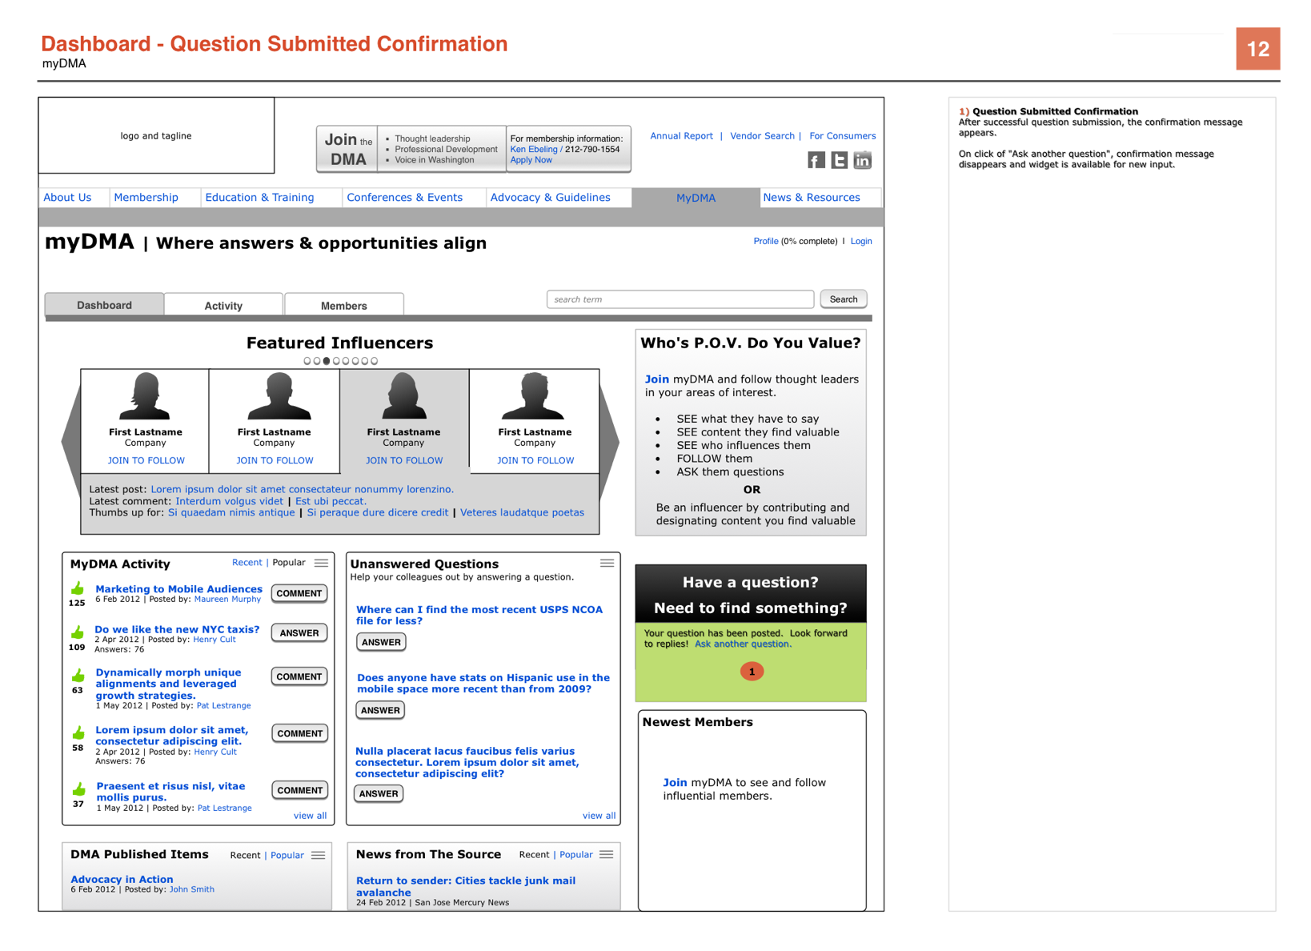This screenshot has height=951, width=1311.
Task: Open the Membership menu
Action: pyautogui.click(x=146, y=198)
